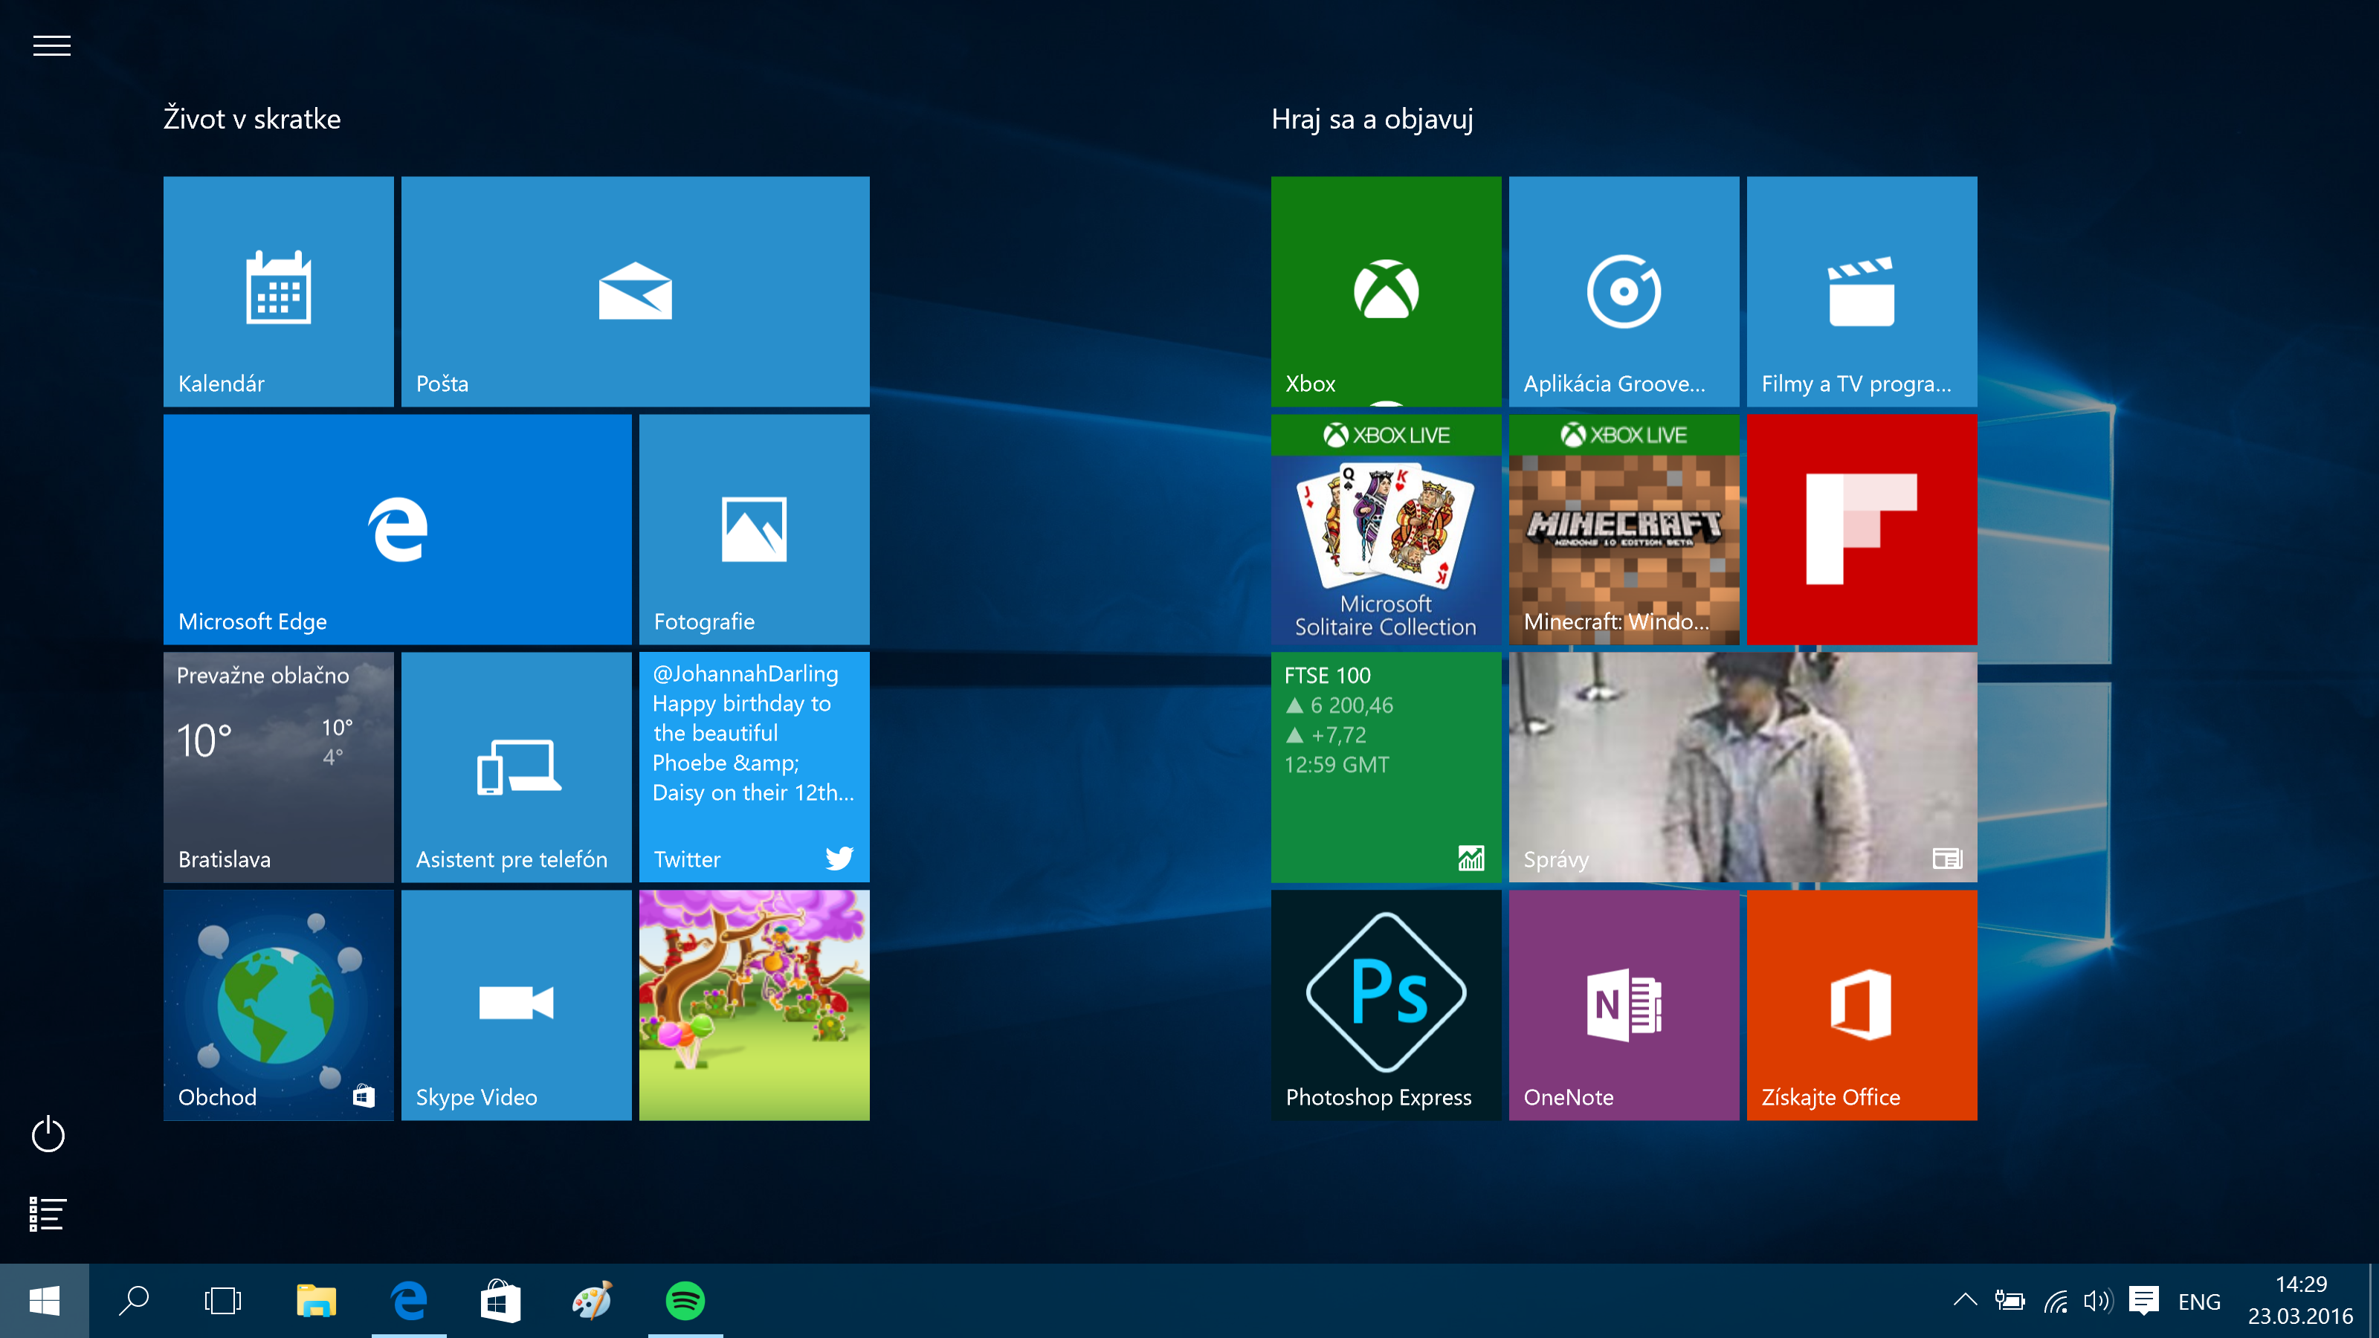Open the volume speaker tray icon

2098,1301
